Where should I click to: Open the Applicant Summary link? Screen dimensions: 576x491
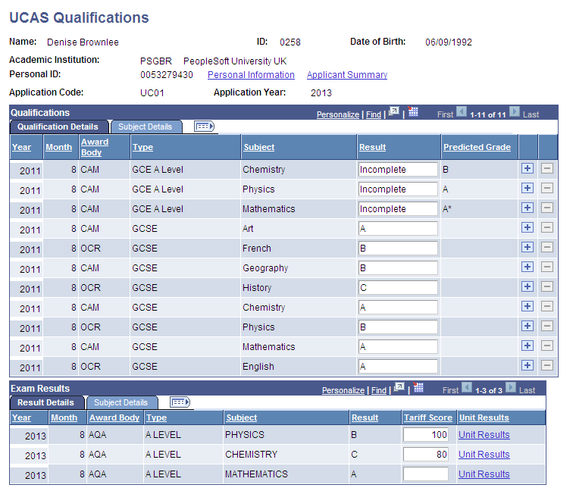click(x=347, y=75)
